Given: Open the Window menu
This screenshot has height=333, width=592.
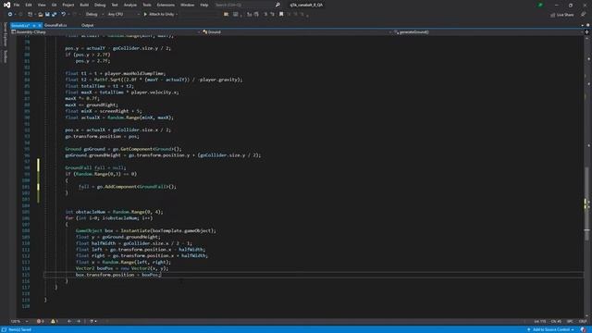Looking at the screenshot, I should click(x=187, y=5).
